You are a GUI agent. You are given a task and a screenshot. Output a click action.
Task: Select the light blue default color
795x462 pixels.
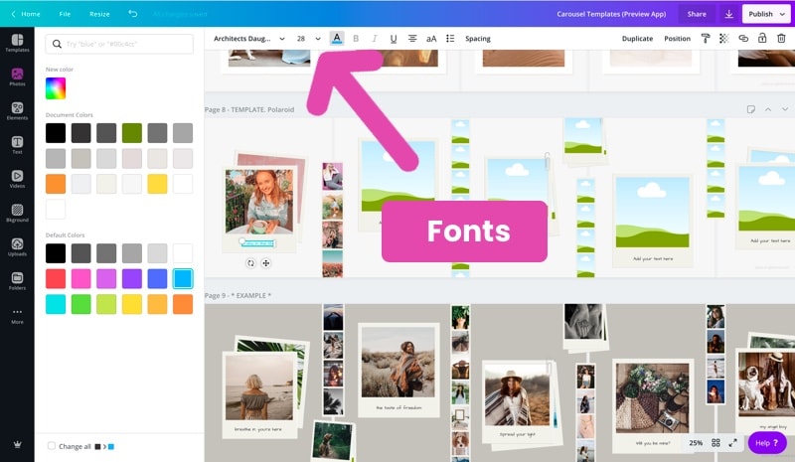click(x=183, y=278)
